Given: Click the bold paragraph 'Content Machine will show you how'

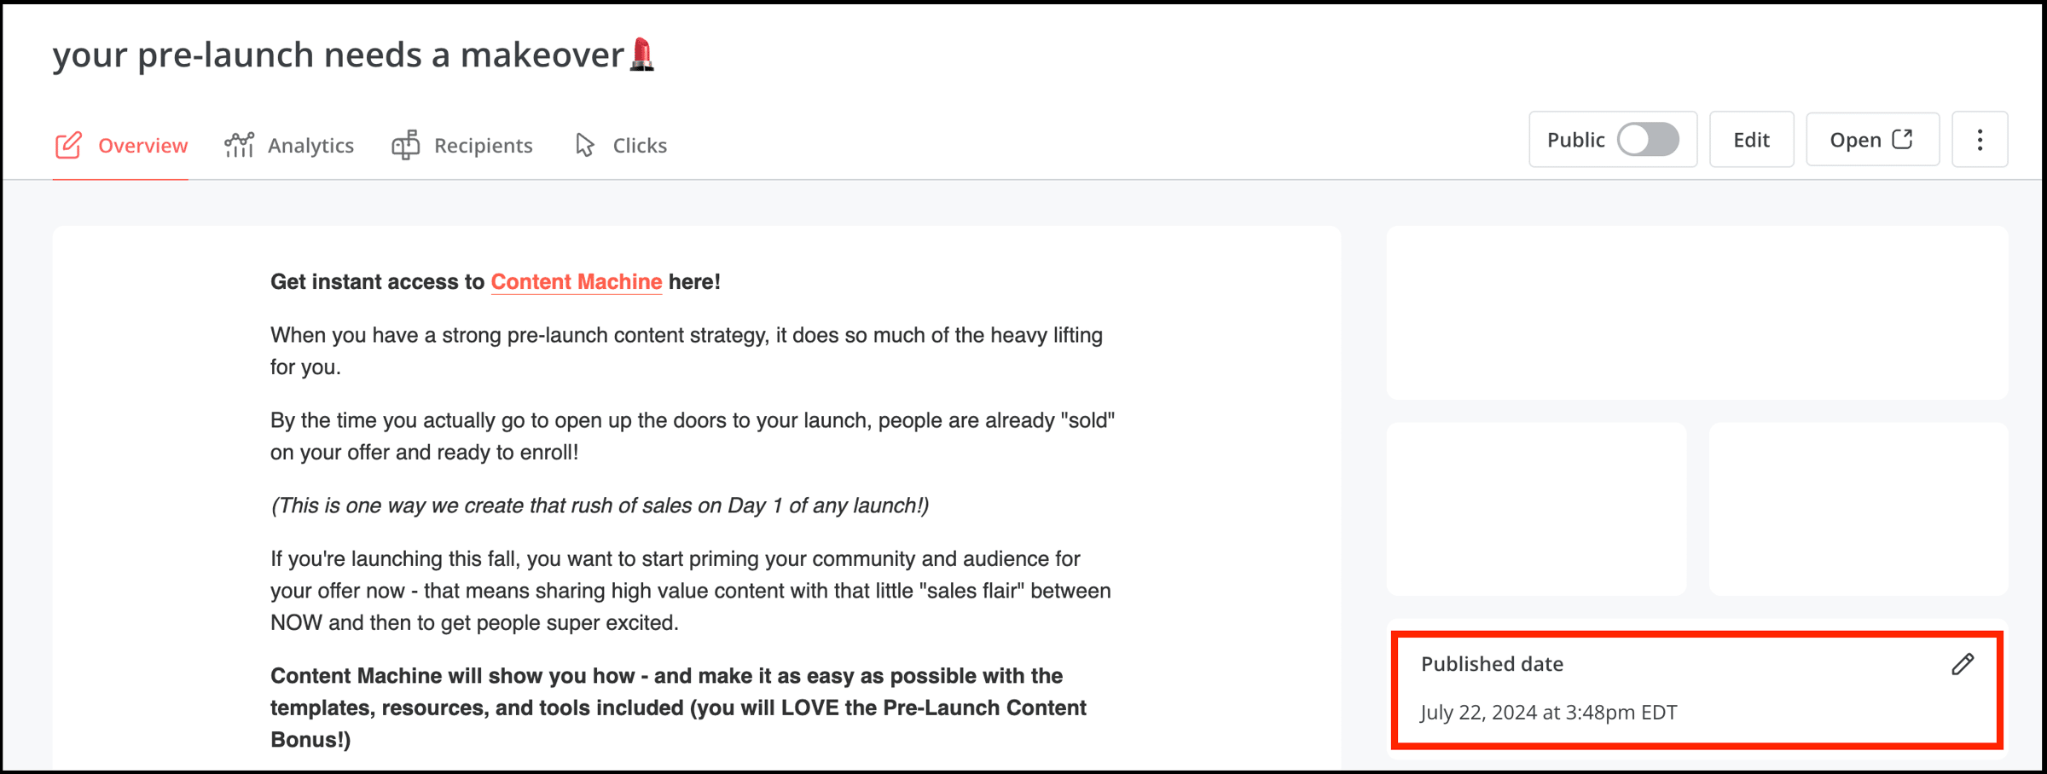Looking at the screenshot, I should click(x=679, y=708).
